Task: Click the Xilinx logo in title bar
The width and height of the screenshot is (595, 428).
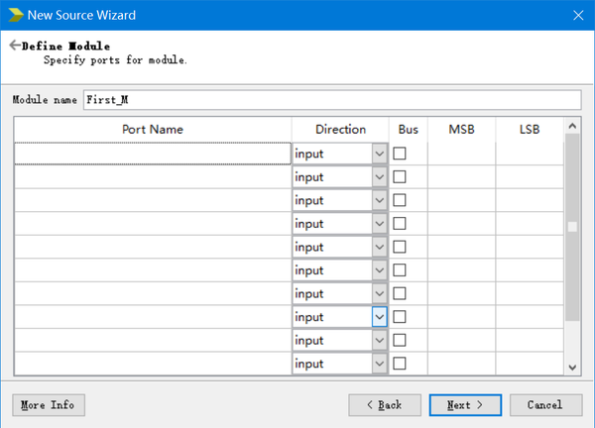Action: click(x=13, y=15)
